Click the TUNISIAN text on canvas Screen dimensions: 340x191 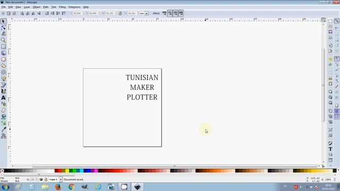[x=142, y=77]
